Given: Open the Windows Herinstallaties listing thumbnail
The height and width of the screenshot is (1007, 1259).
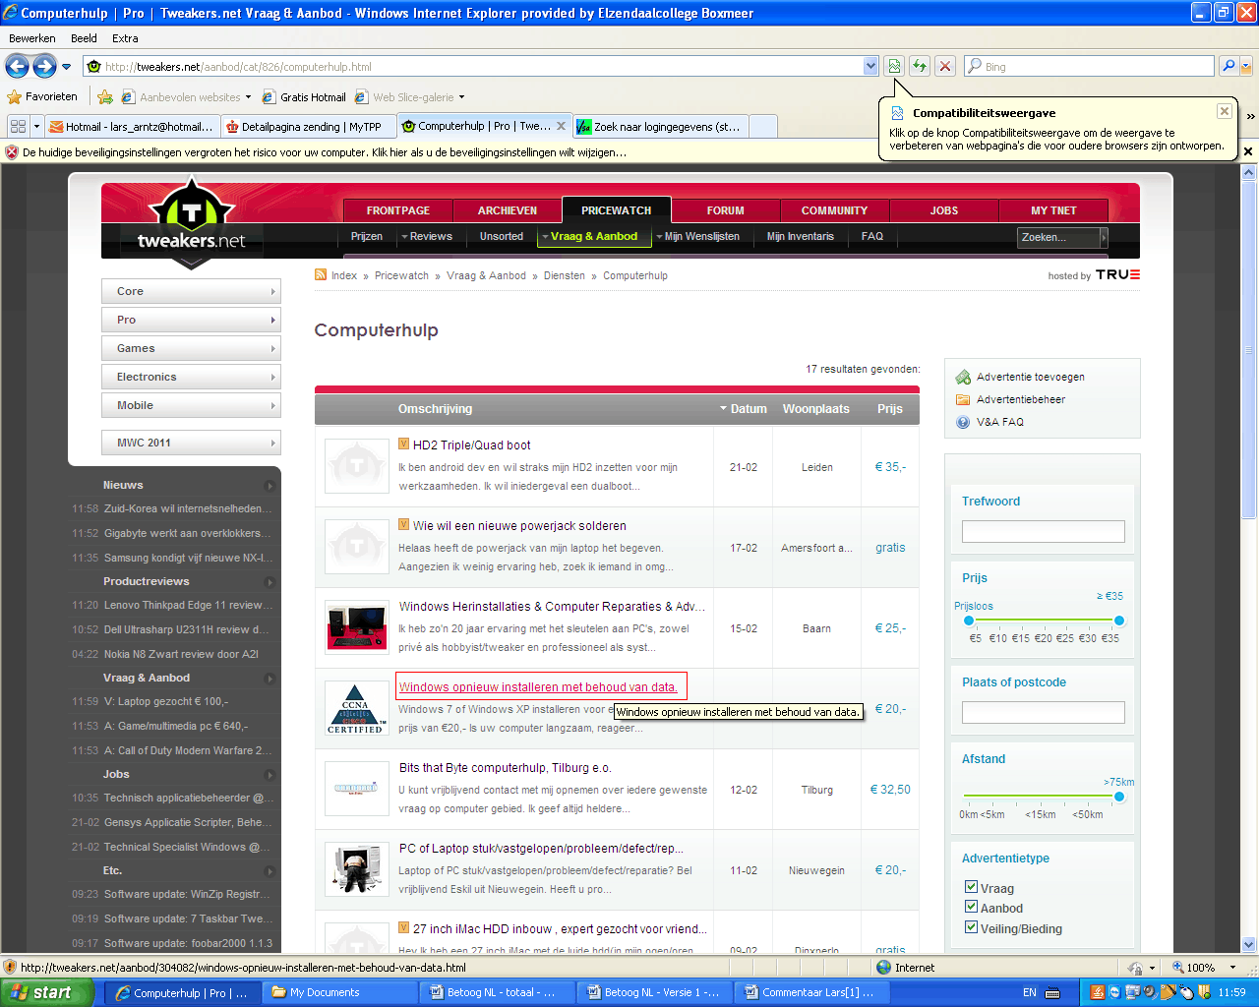Looking at the screenshot, I should (356, 628).
